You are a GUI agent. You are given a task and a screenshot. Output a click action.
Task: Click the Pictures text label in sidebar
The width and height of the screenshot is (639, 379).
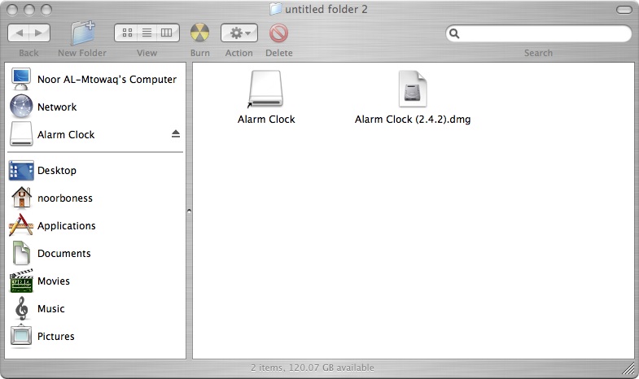point(56,336)
